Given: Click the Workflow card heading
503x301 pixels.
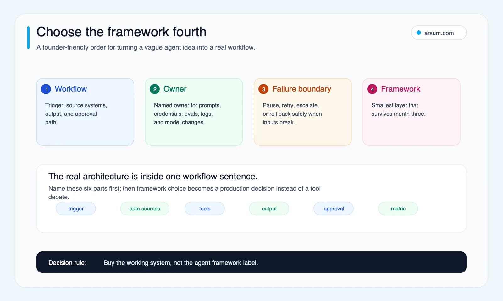Looking at the screenshot, I should coord(71,89).
